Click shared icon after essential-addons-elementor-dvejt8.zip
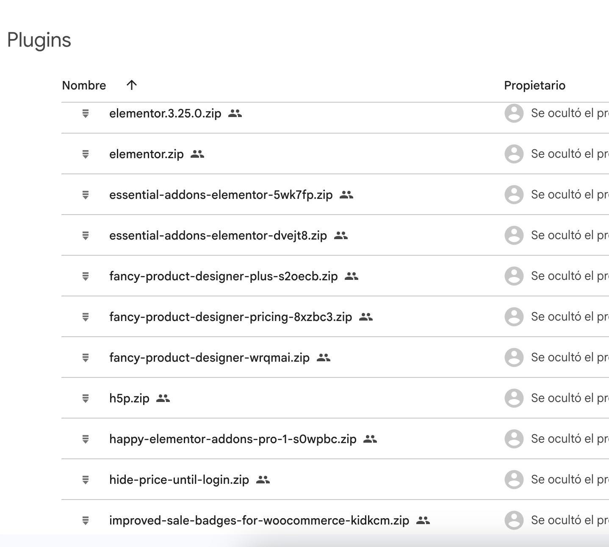The image size is (609, 547). pos(341,236)
